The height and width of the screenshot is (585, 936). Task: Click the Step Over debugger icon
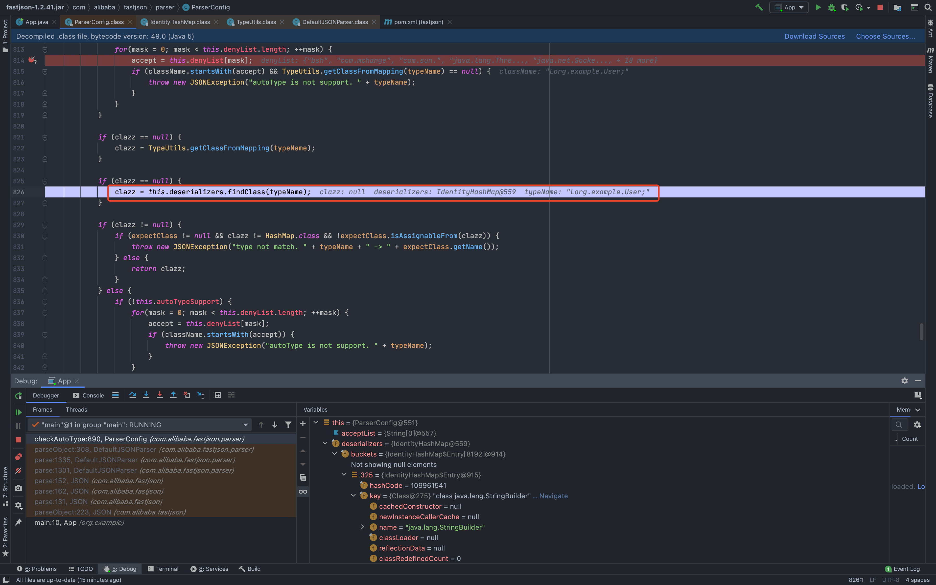pyautogui.click(x=132, y=395)
